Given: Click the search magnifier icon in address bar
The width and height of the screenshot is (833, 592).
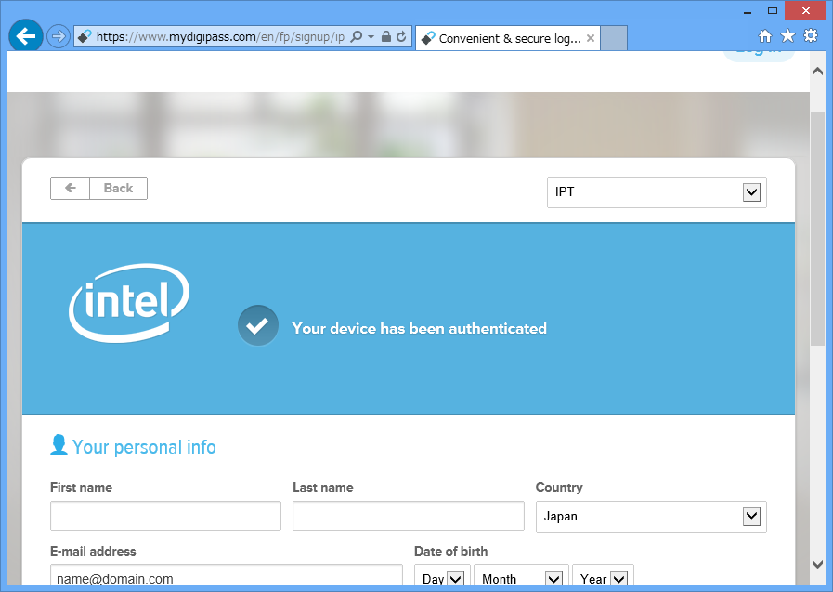Looking at the screenshot, I should coord(357,36).
